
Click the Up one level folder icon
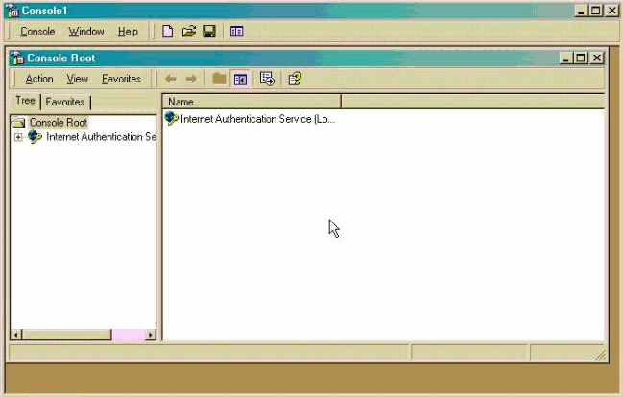tap(219, 79)
